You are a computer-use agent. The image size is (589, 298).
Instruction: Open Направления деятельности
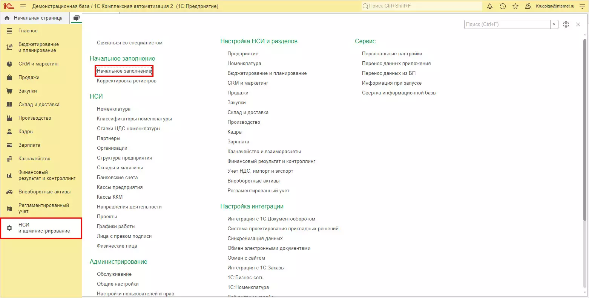click(129, 207)
